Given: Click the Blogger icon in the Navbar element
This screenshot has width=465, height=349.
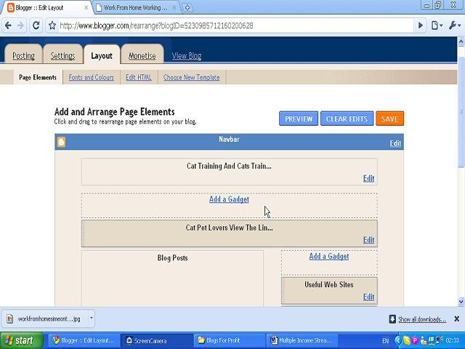Looking at the screenshot, I should pyautogui.click(x=61, y=142).
